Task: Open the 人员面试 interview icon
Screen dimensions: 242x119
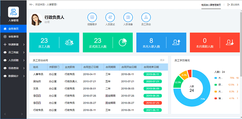Action: click(110, 18)
